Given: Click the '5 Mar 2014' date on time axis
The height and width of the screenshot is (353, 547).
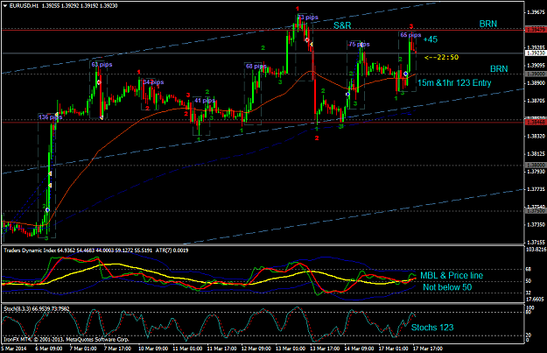Looking at the screenshot, I should pos(14,349).
